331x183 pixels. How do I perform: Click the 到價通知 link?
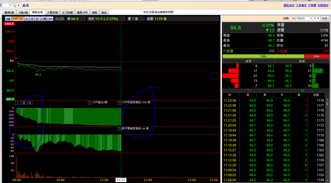[323, 6]
